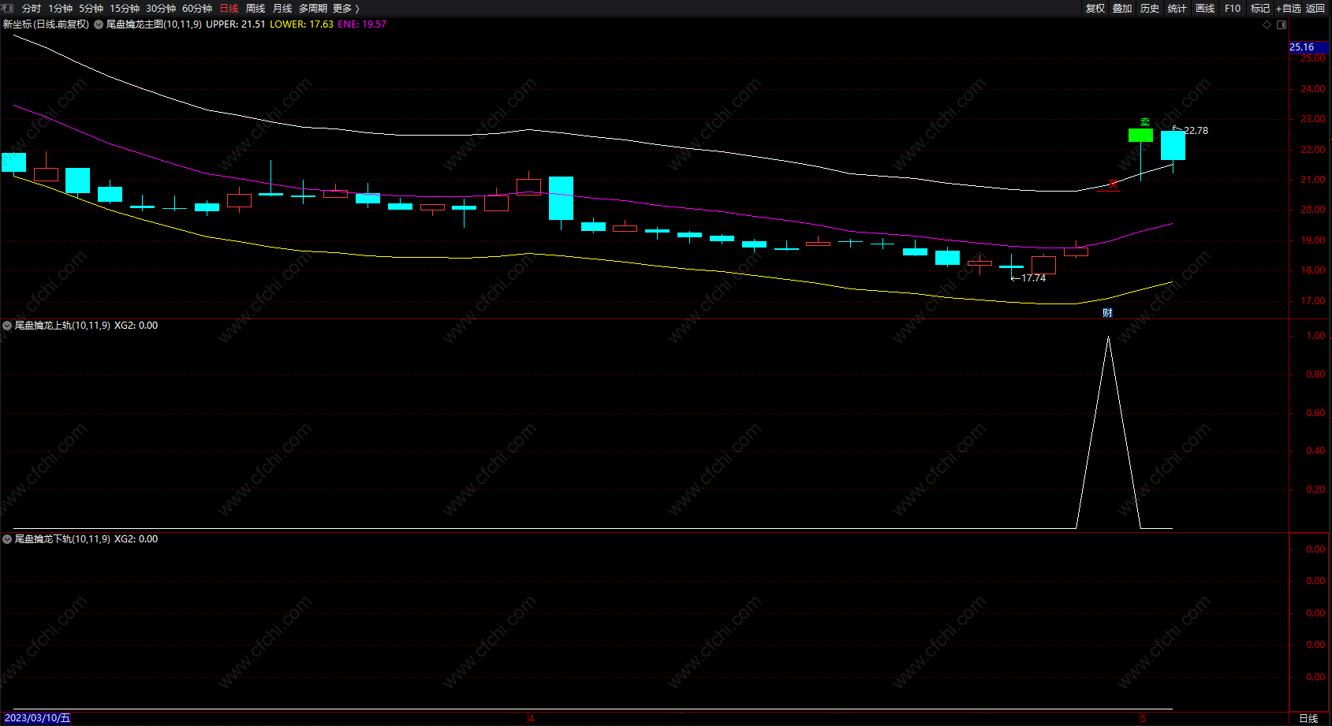Select the 1分钟 period tab
The height and width of the screenshot is (726, 1332).
pos(60,8)
